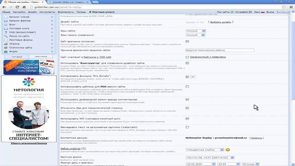Open the Общее menu

coord(6,12)
